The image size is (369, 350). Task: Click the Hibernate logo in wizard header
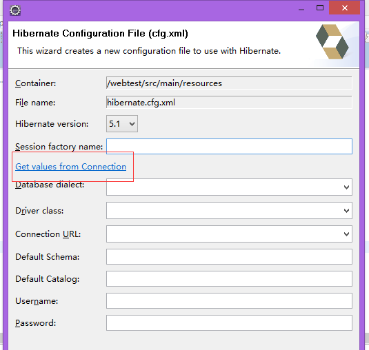332,41
